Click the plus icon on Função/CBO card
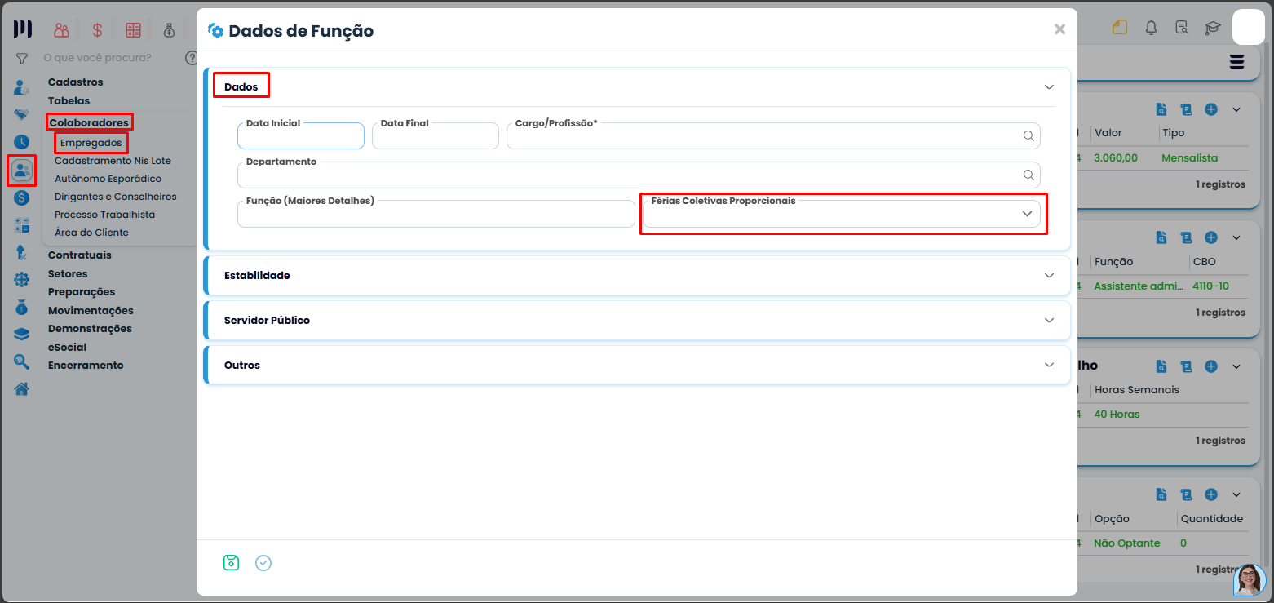Image resolution: width=1274 pixels, height=603 pixels. [1211, 237]
